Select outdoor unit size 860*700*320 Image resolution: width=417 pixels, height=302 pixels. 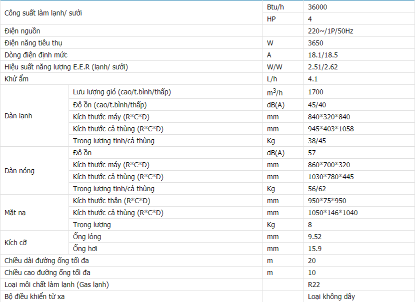[329, 165]
